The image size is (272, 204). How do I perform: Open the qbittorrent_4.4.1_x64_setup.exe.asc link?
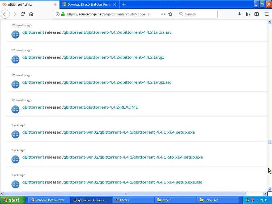coord(132,182)
